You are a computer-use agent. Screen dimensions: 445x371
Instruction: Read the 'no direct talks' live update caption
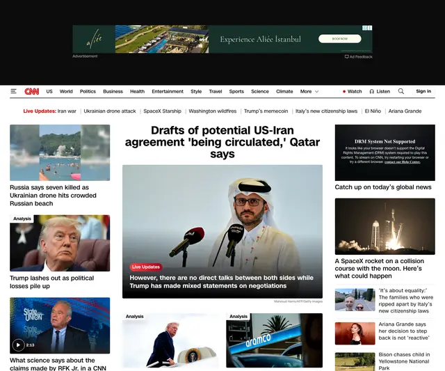221,282
